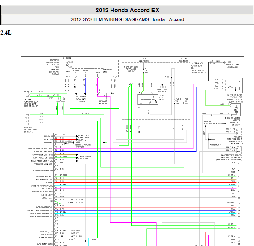Click 'B-CAN HI' pin label on control unit
Viewport: 254px width, 246px height.
[49, 136]
